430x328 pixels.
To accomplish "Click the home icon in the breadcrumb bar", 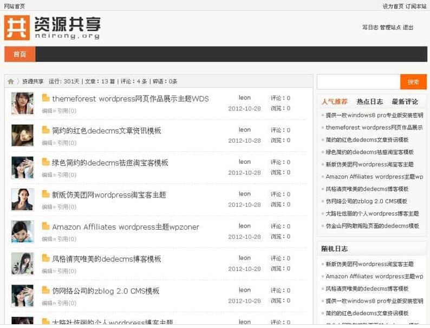I will [x=11, y=82].
